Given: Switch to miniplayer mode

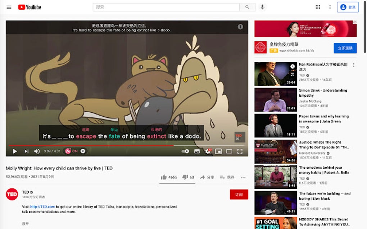Looking at the screenshot, I should pos(219,151).
